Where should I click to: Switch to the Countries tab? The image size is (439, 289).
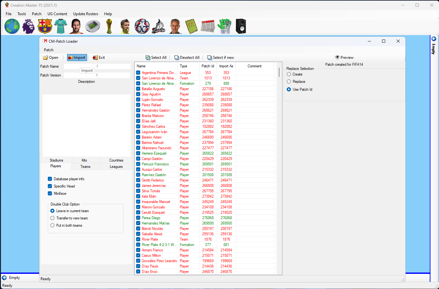pos(116,160)
